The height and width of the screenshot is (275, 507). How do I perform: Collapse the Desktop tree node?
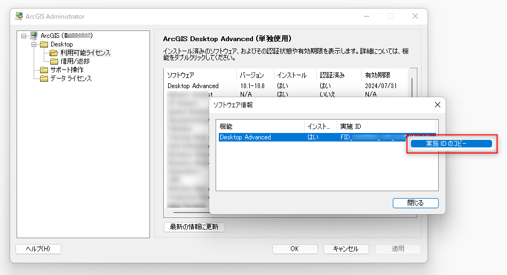click(x=34, y=44)
